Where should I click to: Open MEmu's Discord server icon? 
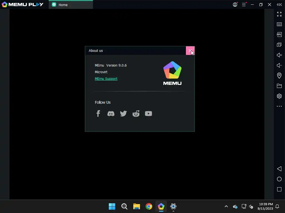point(111,113)
